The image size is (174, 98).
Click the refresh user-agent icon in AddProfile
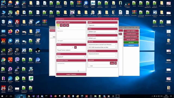(x=61, y=25)
